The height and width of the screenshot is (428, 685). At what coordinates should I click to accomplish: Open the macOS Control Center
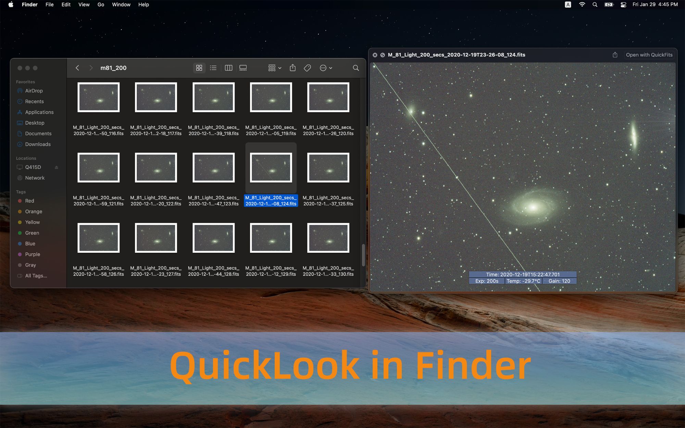click(x=623, y=4)
